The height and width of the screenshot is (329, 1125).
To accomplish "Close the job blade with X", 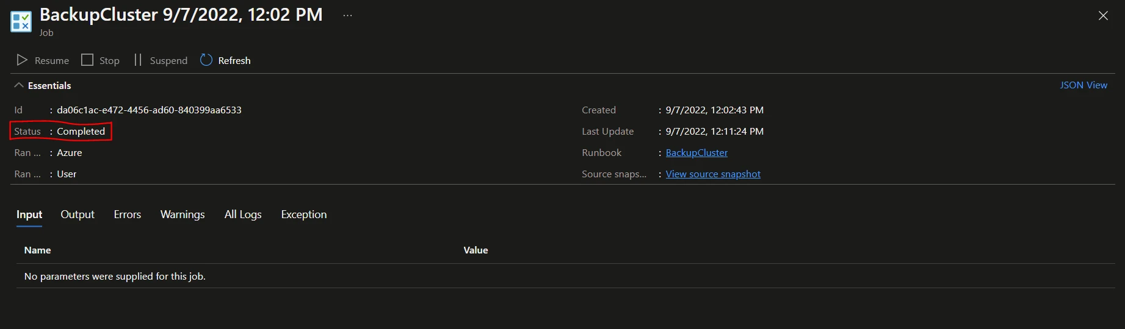I will (x=1103, y=16).
